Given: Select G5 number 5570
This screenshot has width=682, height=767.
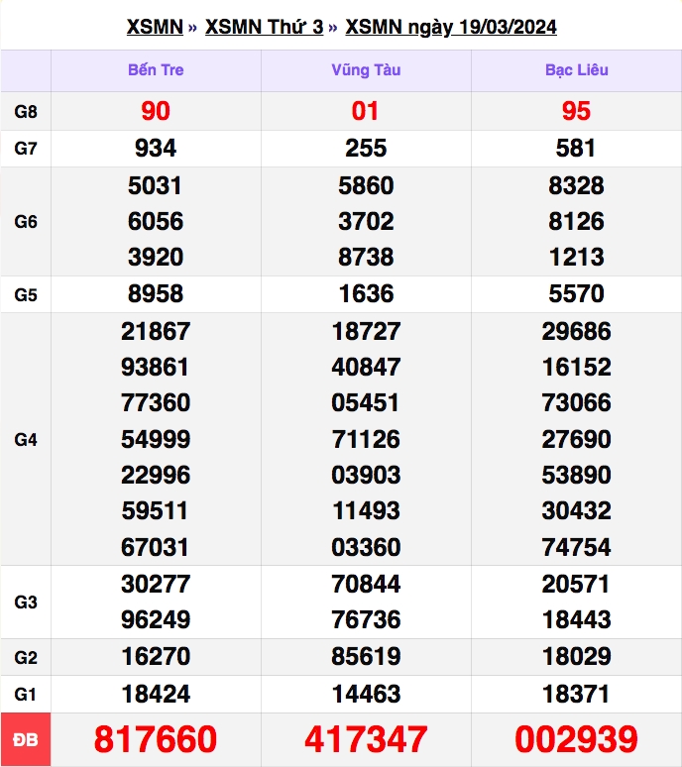Looking at the screenshot, I should point(576,294).
